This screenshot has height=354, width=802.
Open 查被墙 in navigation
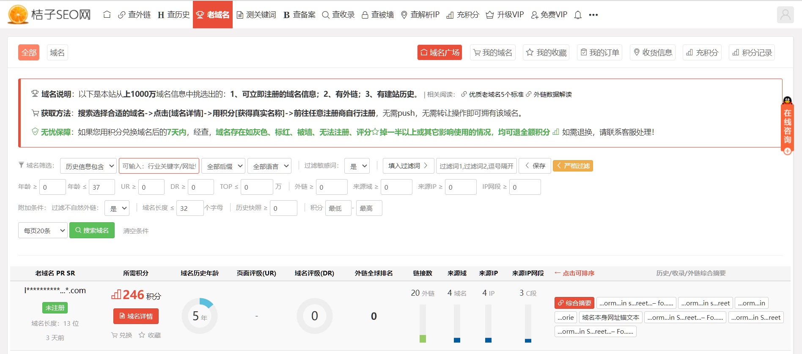pyautogui.click(x=378, y=15)
